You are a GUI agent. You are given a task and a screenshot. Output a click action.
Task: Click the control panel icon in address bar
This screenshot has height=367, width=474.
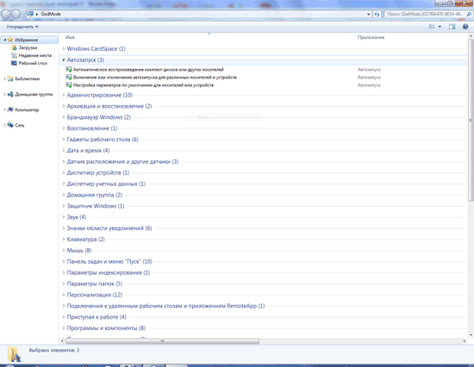(30, 14)
